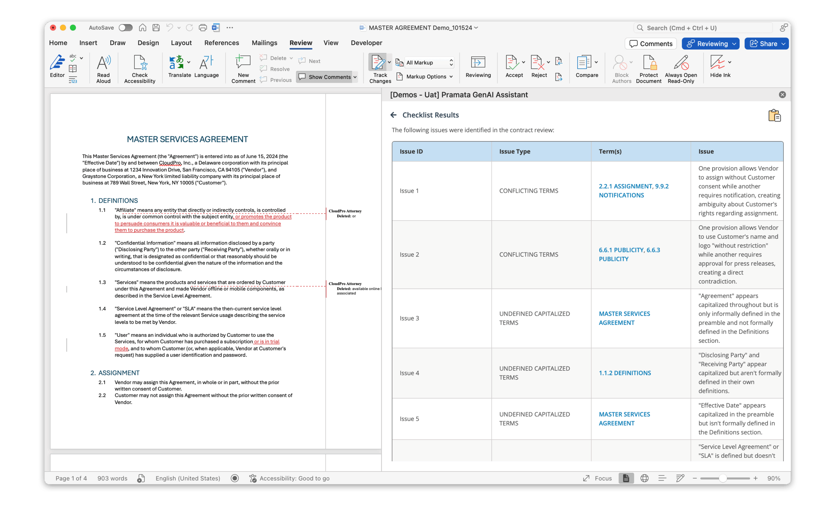Open the Developer tab
835x525 pixels.
[366, 43]
